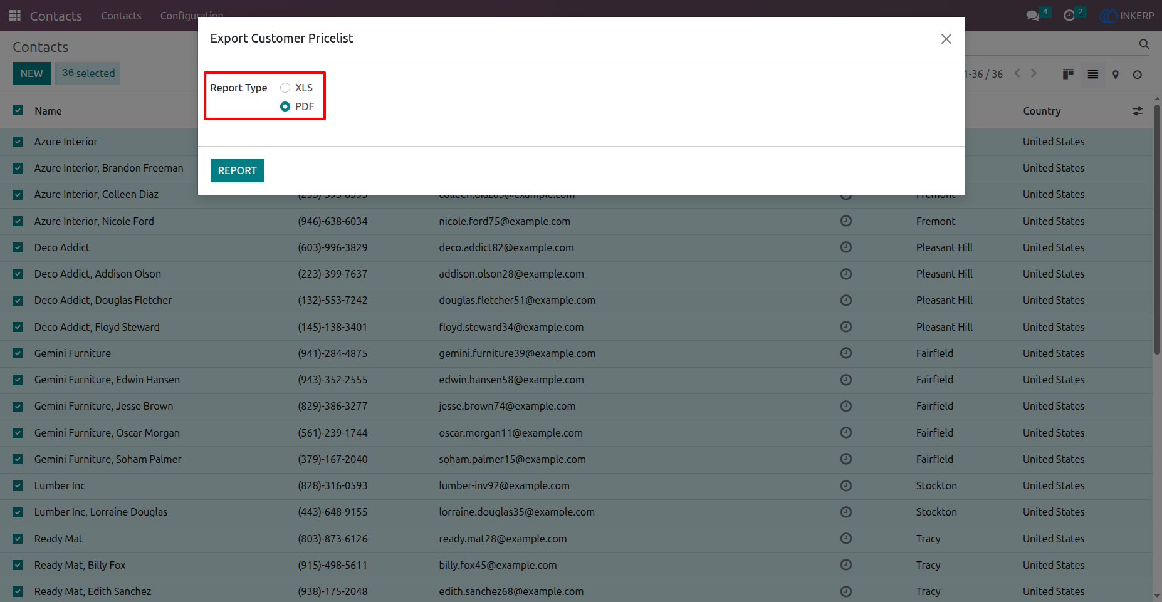Click the Contacts app title

tap(56, 16)
